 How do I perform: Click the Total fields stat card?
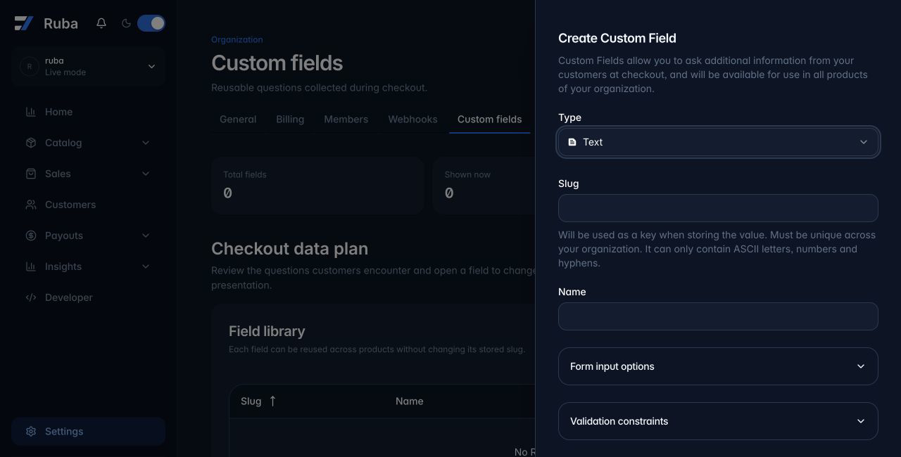317,186
